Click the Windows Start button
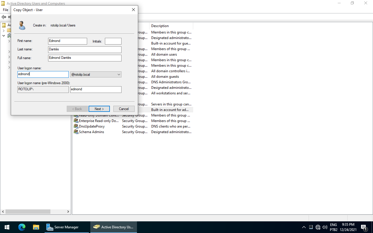373x233 pixels. 7,227
